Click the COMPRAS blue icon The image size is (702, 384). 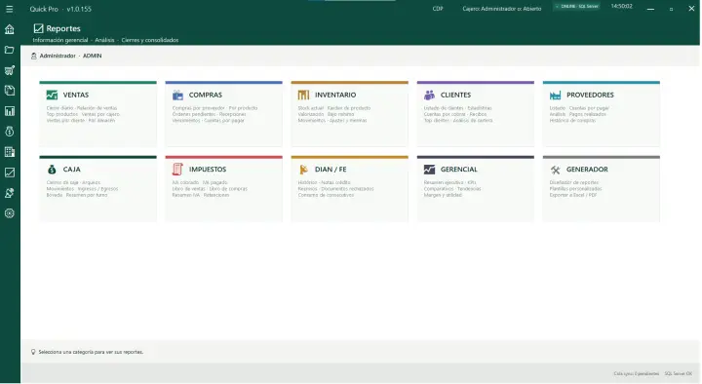pos(177,95)
